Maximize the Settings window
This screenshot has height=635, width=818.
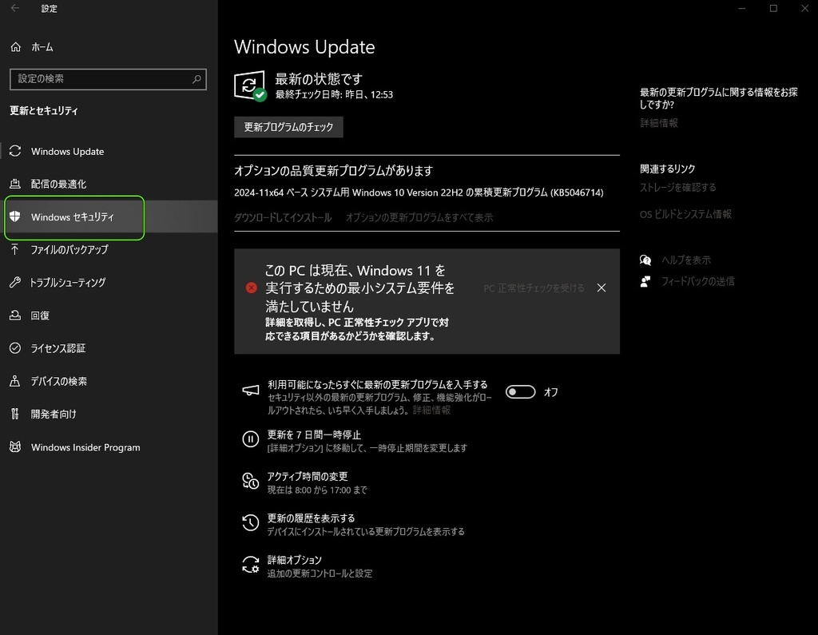[x=773, y=8]
